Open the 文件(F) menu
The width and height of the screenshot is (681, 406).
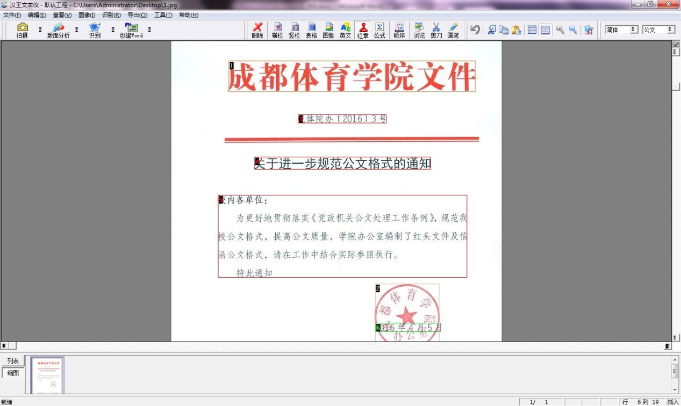tap(12, 15)
